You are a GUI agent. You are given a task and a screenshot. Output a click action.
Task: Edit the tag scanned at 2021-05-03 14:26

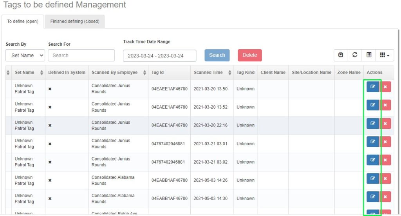tap(372, 179)
